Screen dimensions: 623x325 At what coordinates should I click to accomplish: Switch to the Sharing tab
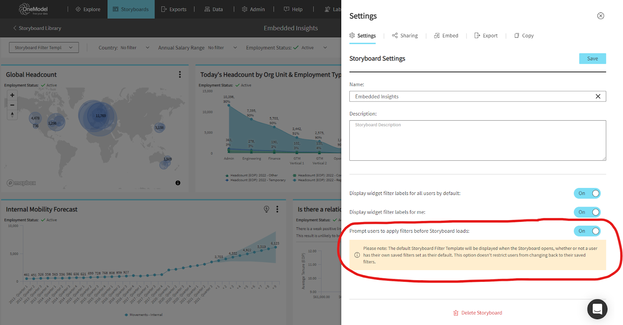point(405,35)
